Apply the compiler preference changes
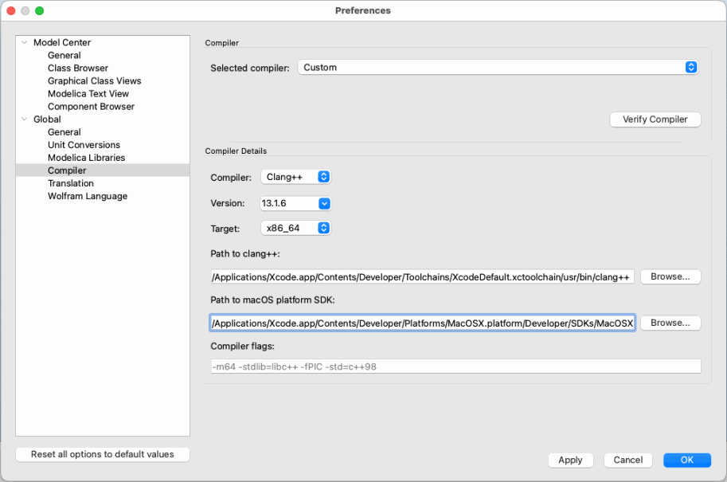Screen dimensions: 727x482 point(570,460)
